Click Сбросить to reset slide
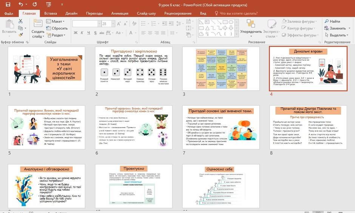355x213 pixels. coord(57,28)
